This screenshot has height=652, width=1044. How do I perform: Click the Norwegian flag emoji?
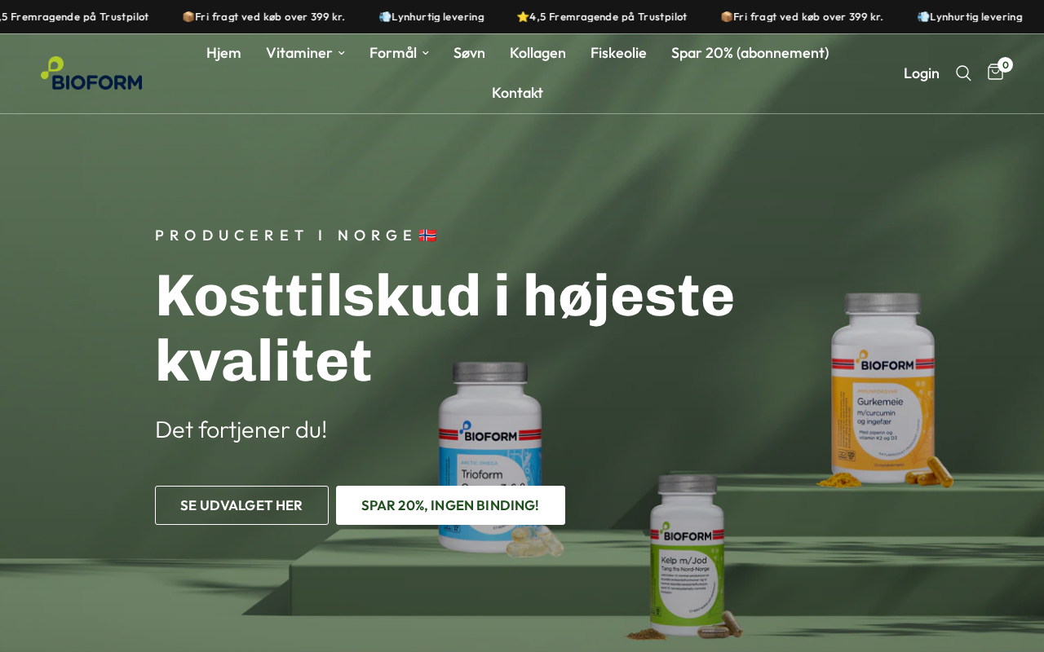[427, 236]
